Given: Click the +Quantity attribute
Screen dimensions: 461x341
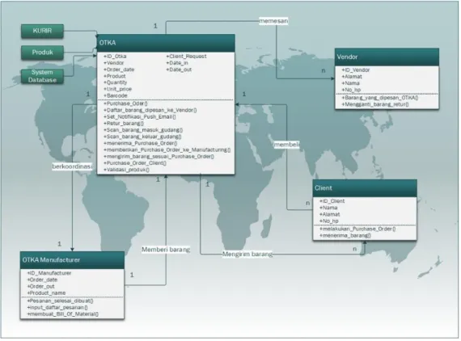Looking at the screenshot, I should pos(115,82).
